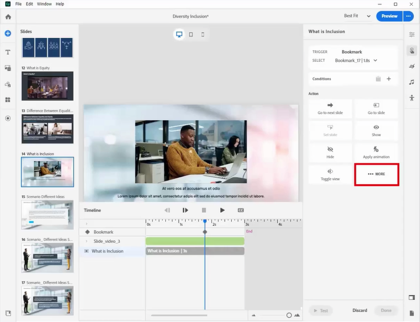Image resolution: width=420 pixels, height=322 pixels.
Task: Open the Edit menu
Action: 29,4
